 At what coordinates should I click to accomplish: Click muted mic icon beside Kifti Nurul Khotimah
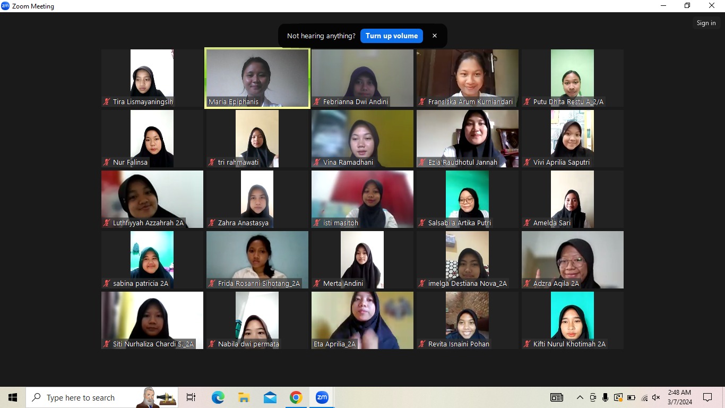528,344
